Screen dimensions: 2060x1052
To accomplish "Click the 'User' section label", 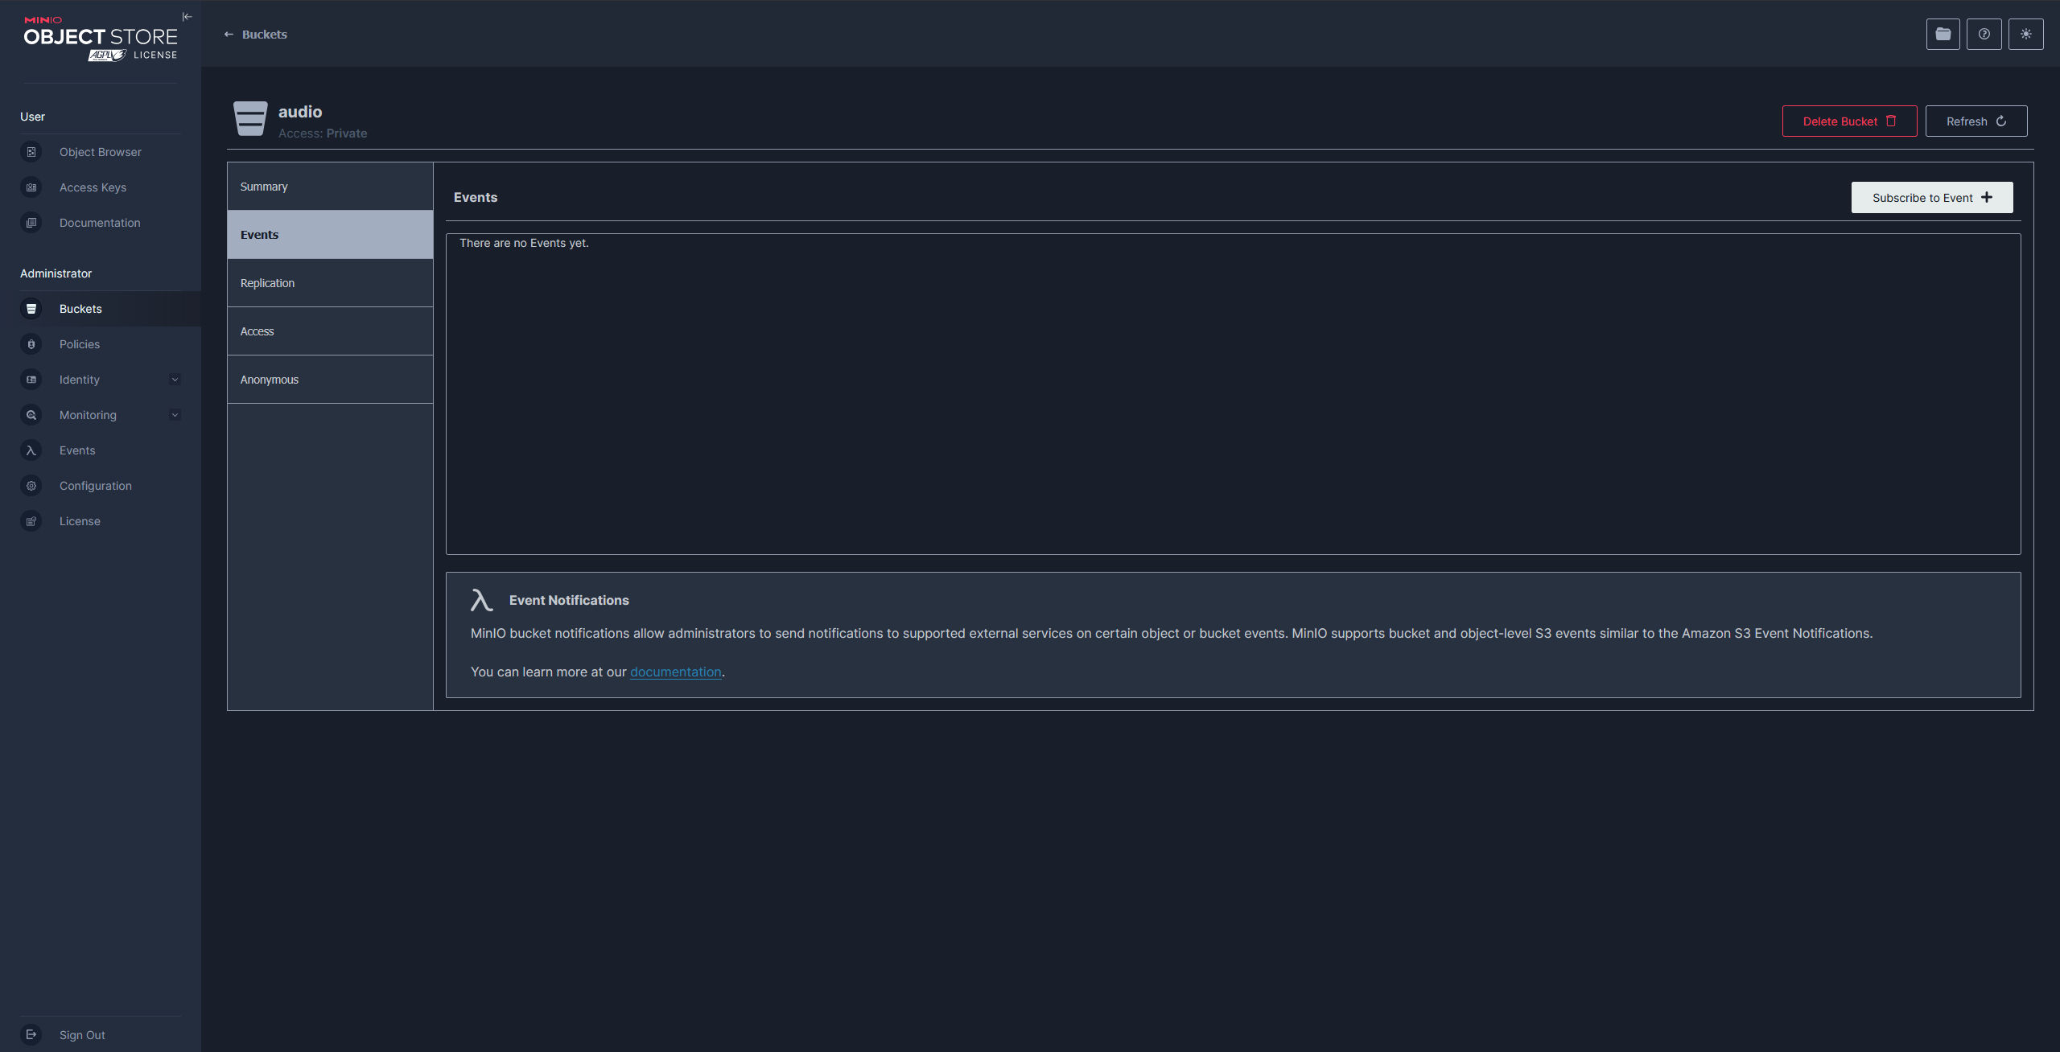I will click(32, 117).
